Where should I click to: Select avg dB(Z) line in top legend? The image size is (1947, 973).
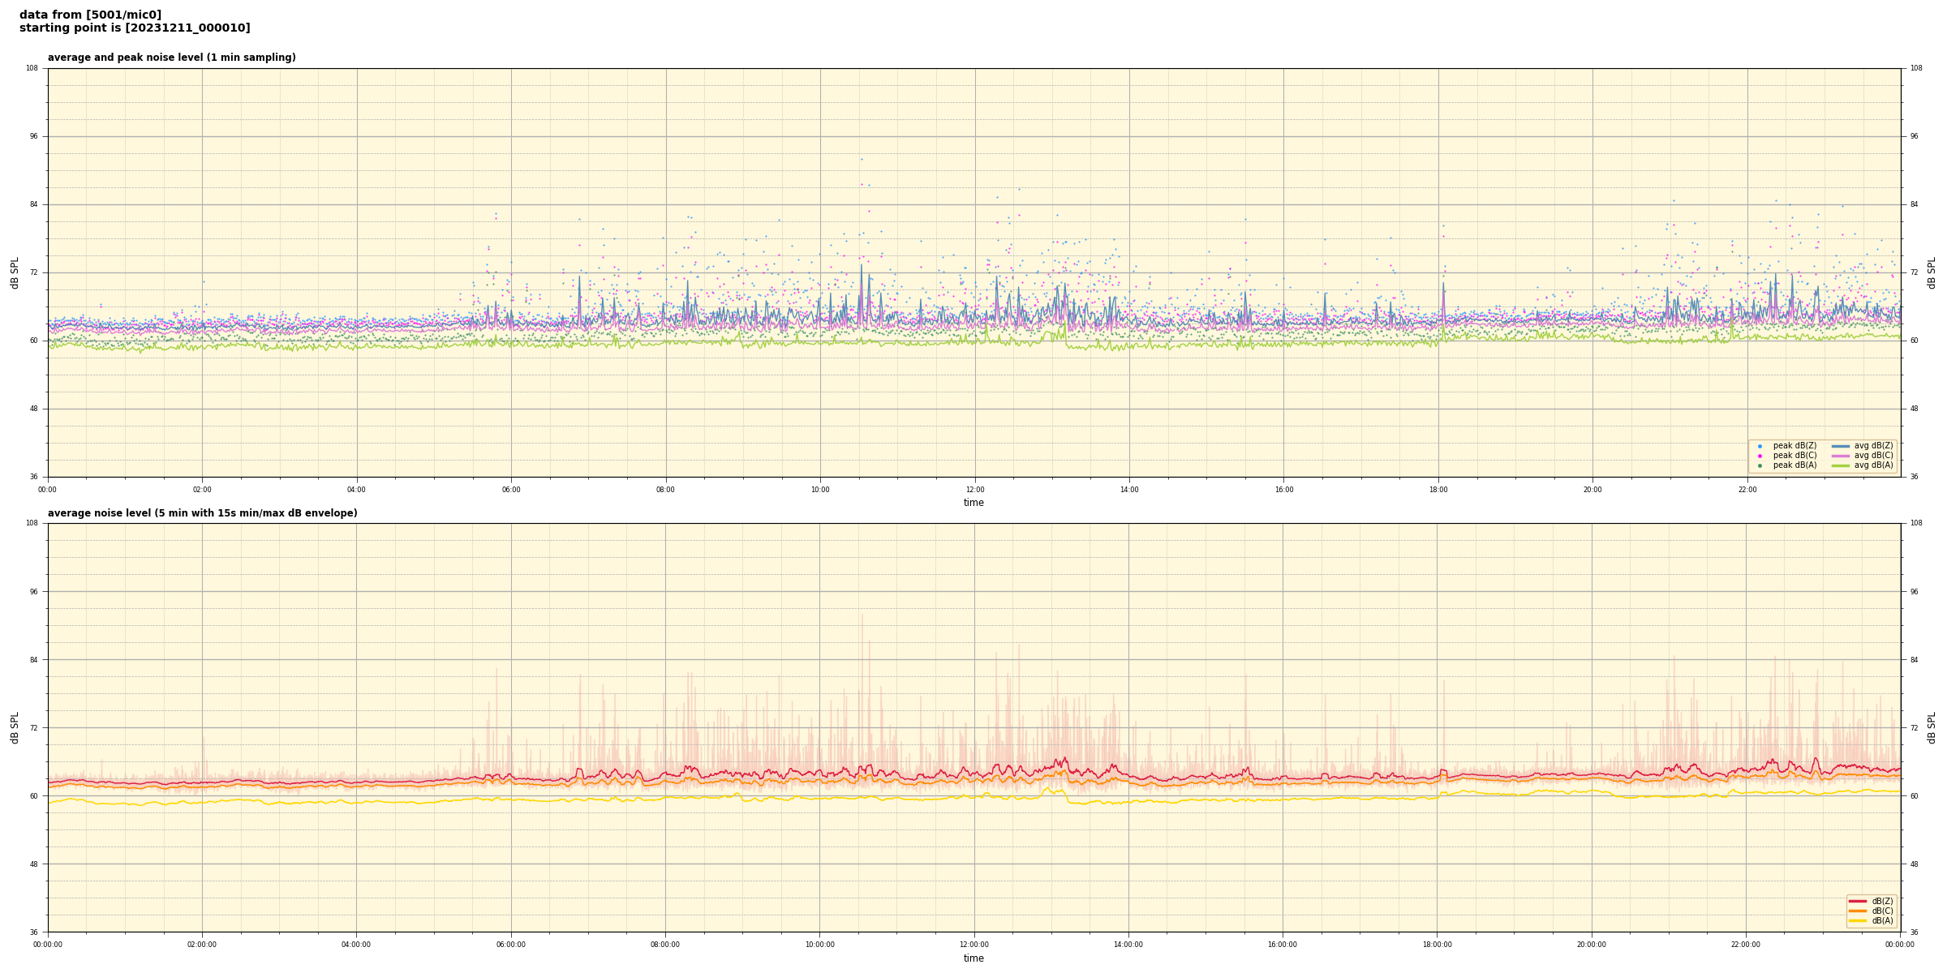pos(1841,446)
